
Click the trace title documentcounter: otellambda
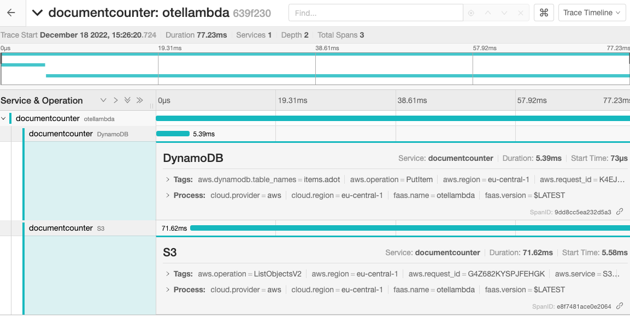(x=139, y=13)
